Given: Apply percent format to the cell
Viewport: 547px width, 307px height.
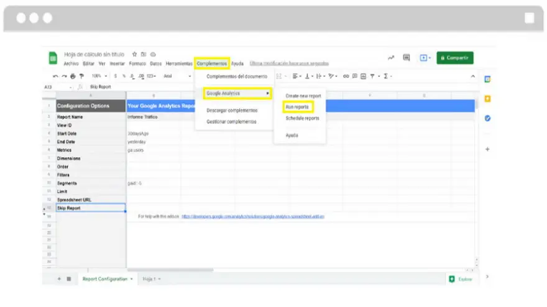Looking at the screenshot, I should 124,76.
